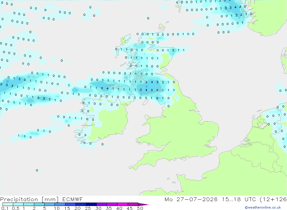Select the 30–35 mm purple swatch
287x210 pixels.
102,204
